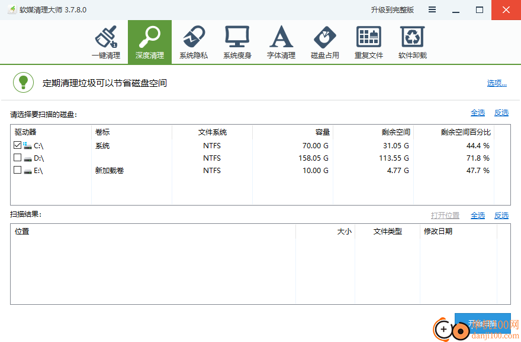This screenshot has width=521, height=342.
Task: Click 全选 above the scan results
Action: click(478, 216)
